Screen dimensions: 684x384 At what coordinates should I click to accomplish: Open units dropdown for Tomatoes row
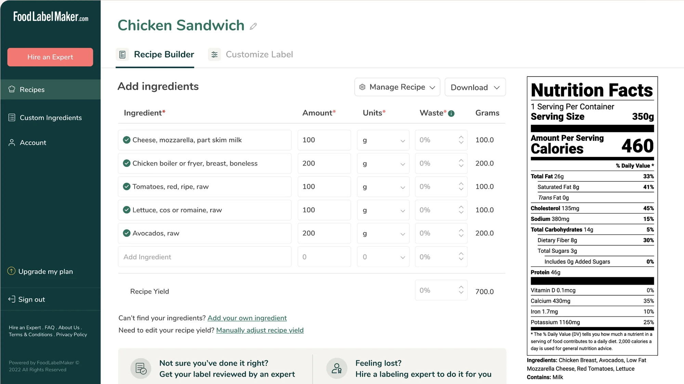(x=402, y=187)
